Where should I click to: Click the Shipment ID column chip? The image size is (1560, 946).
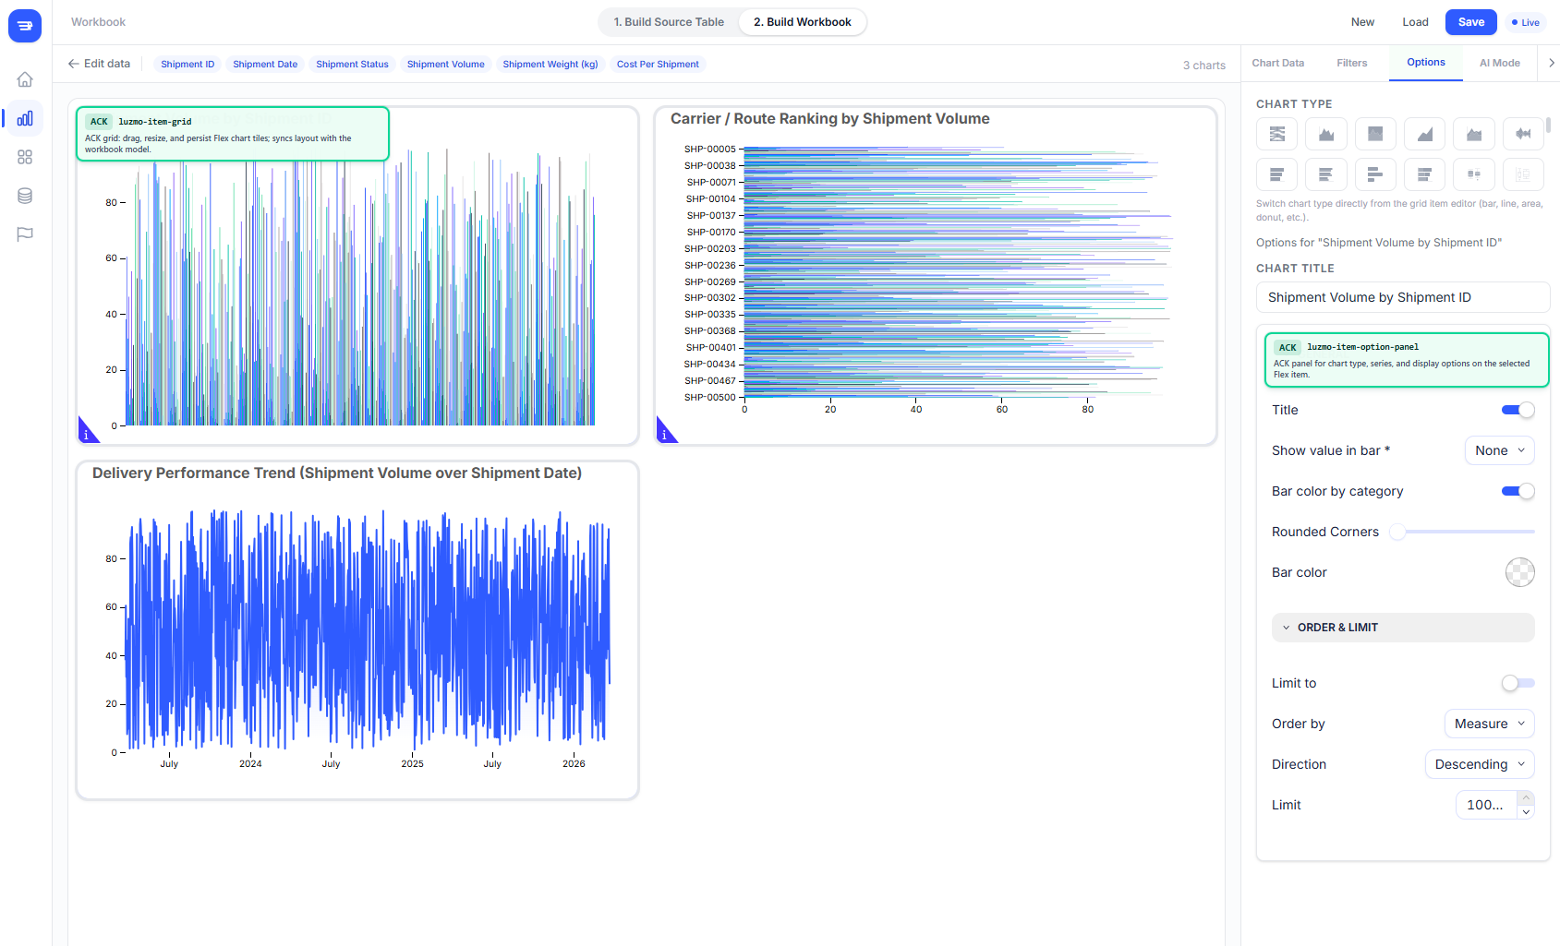[x=187, y=64]
